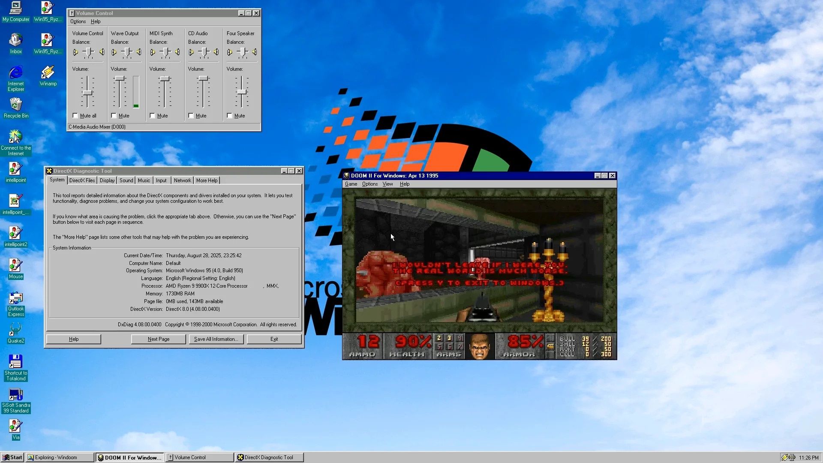Select the intellipoint2 desktop icon
This screenshot has height=463, width=823.
coord(16,236)
